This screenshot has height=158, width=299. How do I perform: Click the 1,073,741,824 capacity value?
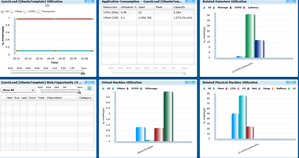[183, 18]
